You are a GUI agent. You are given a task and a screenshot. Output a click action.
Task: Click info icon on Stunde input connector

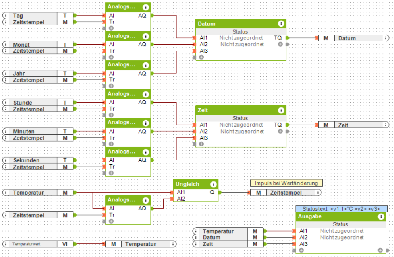(x=6, y=103)
